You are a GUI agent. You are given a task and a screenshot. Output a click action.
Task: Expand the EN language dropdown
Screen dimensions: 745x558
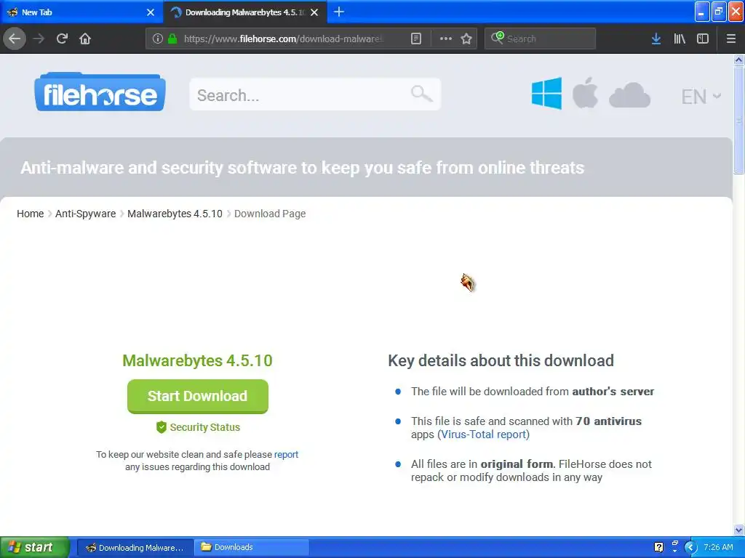701,97
